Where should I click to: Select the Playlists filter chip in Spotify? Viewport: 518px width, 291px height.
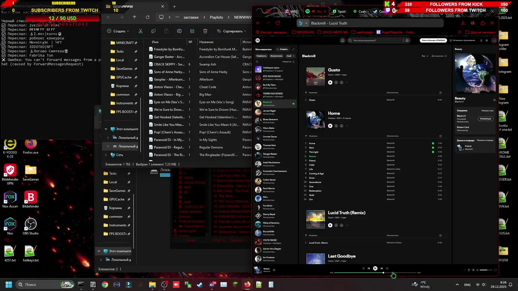click(x=261, y=56)
